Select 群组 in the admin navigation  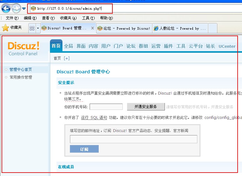(x=143, y=46)
